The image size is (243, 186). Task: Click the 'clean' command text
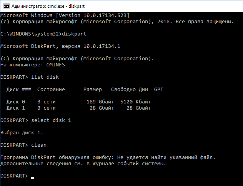tap(39, 145)
